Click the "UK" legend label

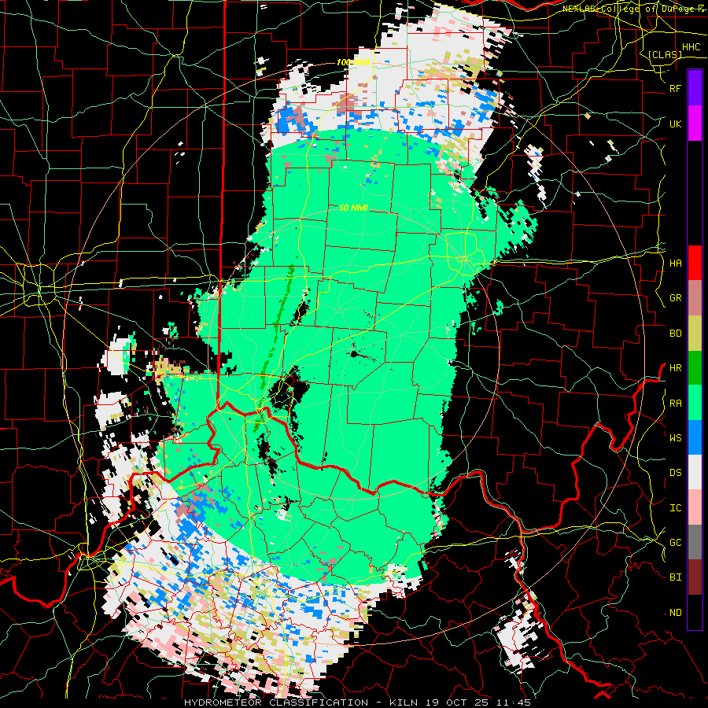[676, 124]
